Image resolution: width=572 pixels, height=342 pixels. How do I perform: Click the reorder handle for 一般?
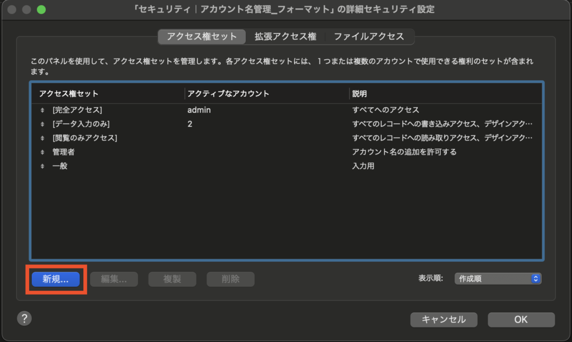(42, 166)
